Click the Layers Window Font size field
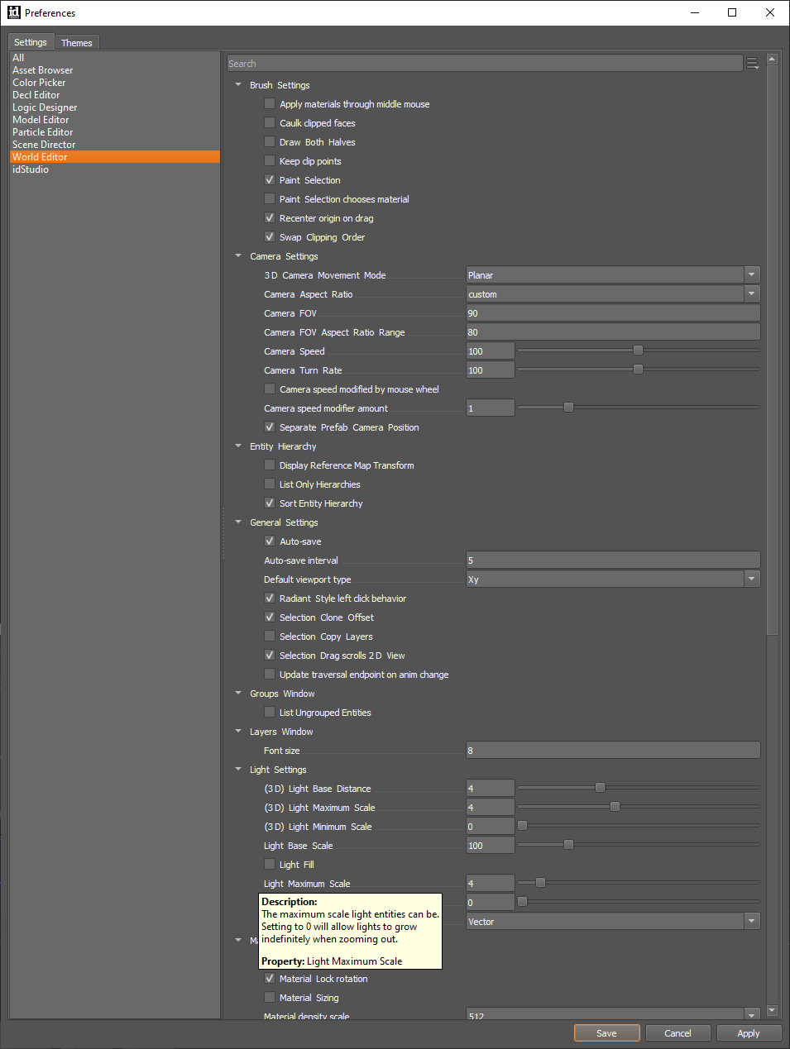The width and height of the screenshot is (790, 1049). pyautogui.click(x=613, y=751)
